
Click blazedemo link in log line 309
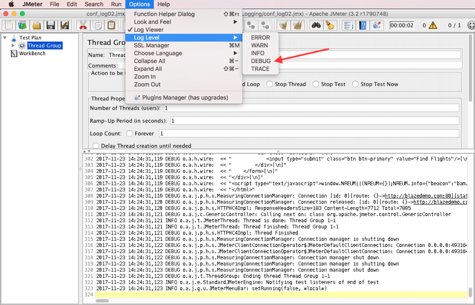(x=440, y=202)
